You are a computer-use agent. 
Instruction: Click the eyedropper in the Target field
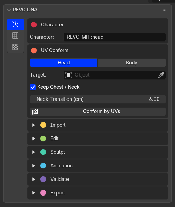pyautogui.click(x=161, y=75)
